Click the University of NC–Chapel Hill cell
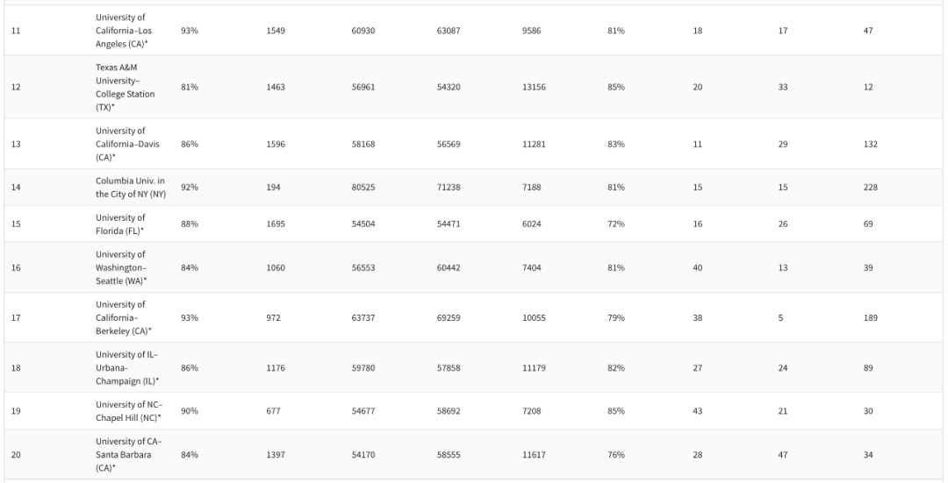This screenshot has width=948, height=483. (x=127, y=410)
